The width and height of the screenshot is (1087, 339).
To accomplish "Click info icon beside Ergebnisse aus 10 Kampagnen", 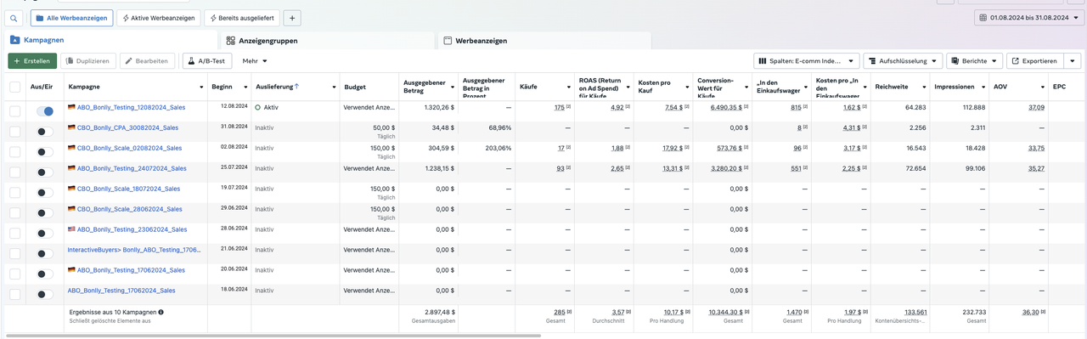I will tap(161, 313).
